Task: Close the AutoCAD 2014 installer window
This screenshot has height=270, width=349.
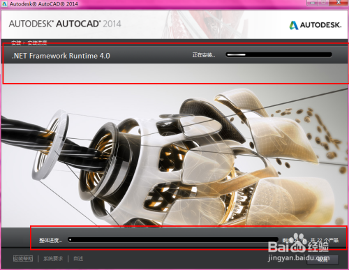Action: pos(339,3)
